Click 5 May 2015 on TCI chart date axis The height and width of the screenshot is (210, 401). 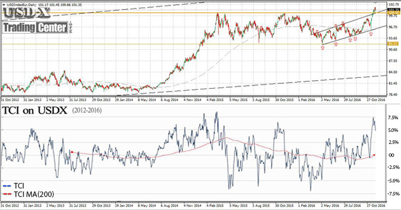tap(238, 205)
